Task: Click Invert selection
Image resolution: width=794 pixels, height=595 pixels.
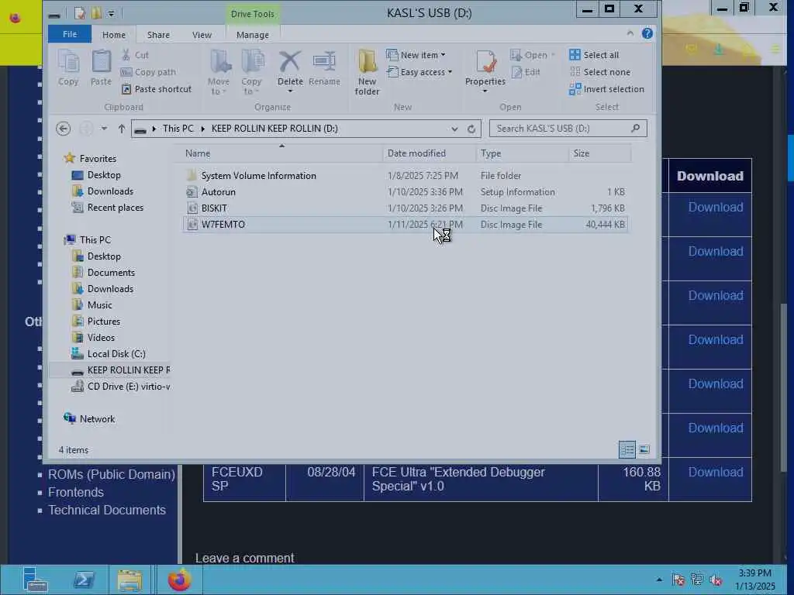Action: pos(606,89)
